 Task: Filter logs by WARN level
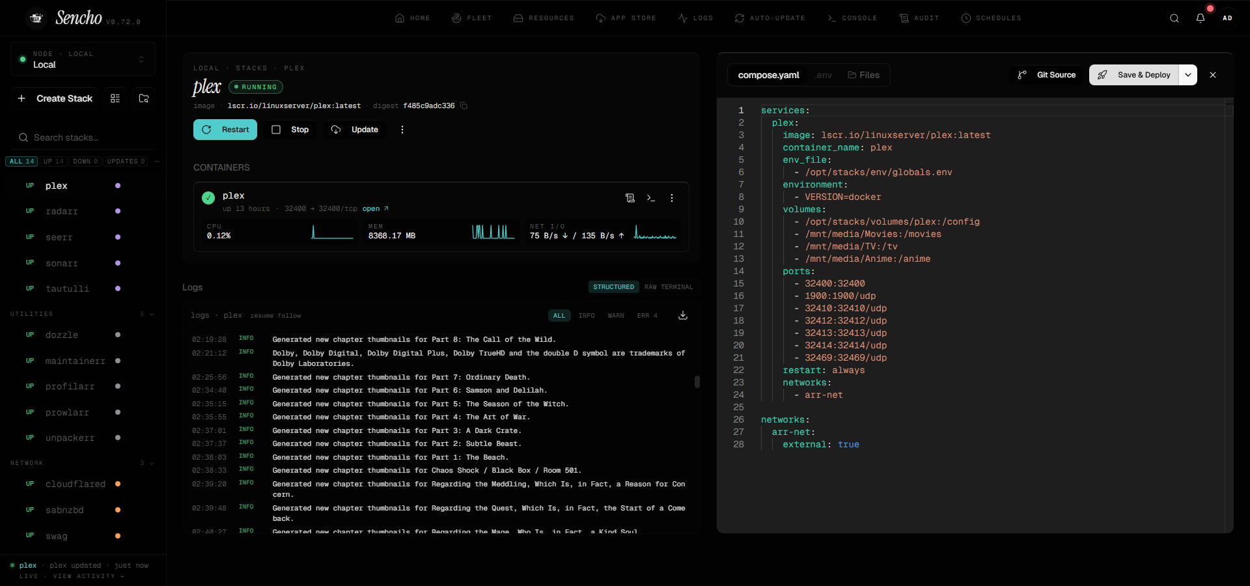point(616,316)
